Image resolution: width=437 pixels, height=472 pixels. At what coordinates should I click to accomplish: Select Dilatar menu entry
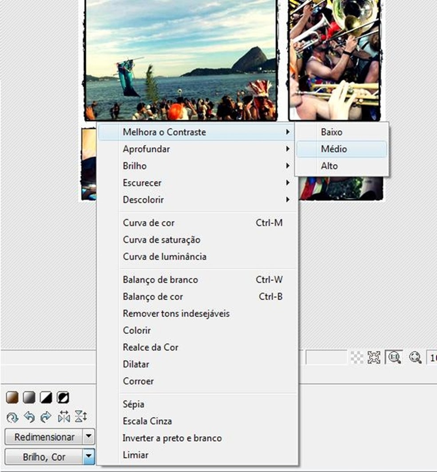coord(197,364)
